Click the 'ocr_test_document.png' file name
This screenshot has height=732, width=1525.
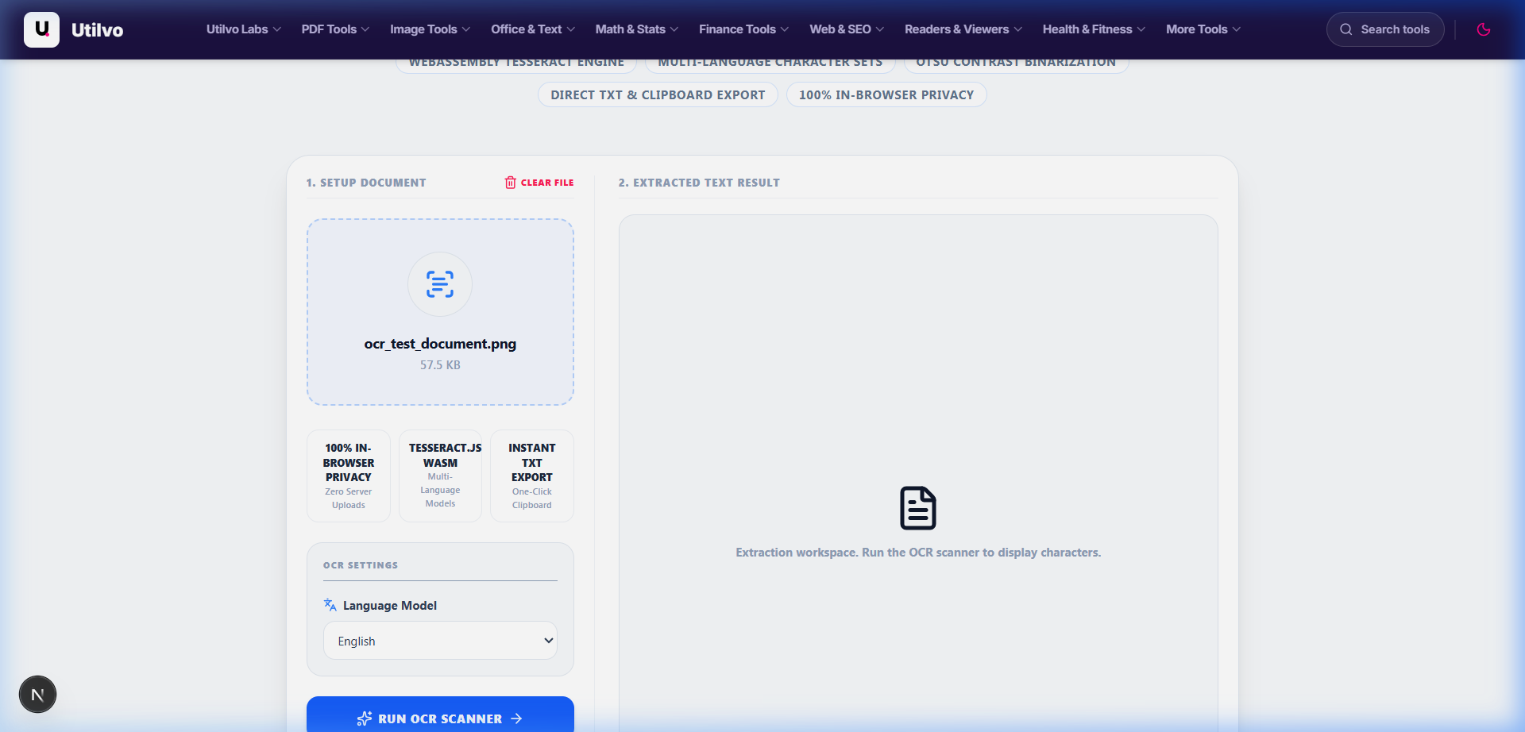pyautogui.click(x=440, y=344)
